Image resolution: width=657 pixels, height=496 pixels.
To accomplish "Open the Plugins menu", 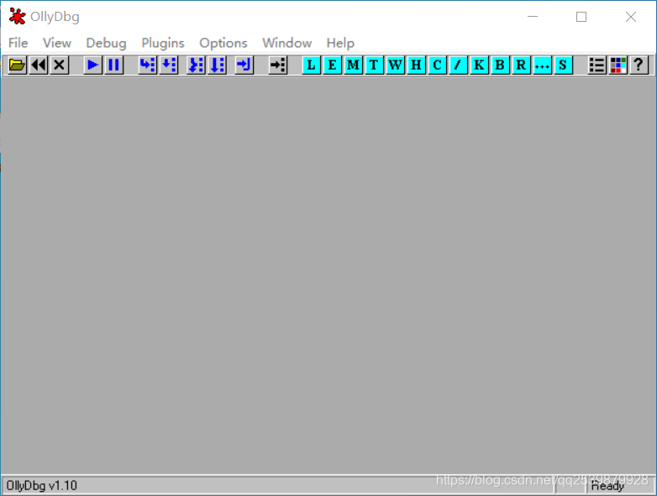I will [x=163, y=43].
